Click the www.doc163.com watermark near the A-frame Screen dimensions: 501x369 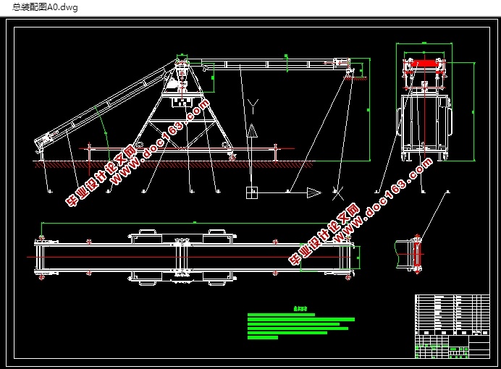(160, 142)
